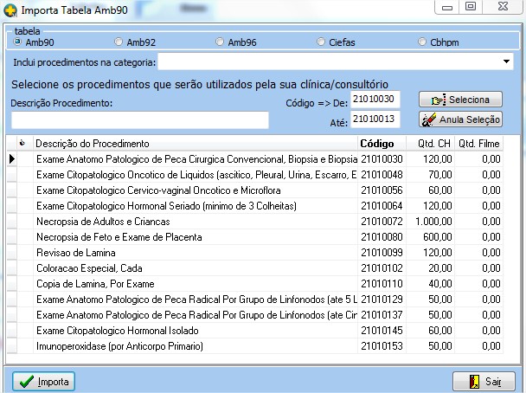Click the Código De field with 21010030
The image size is (526, 393).
[x=376, y=100]
